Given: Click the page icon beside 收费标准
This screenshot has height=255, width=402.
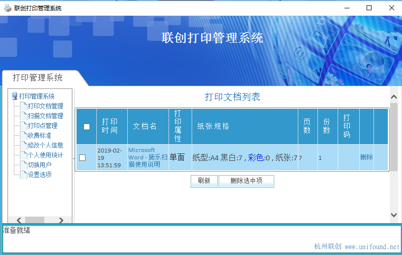Looking at the screenshot, I should coord(23,135).
